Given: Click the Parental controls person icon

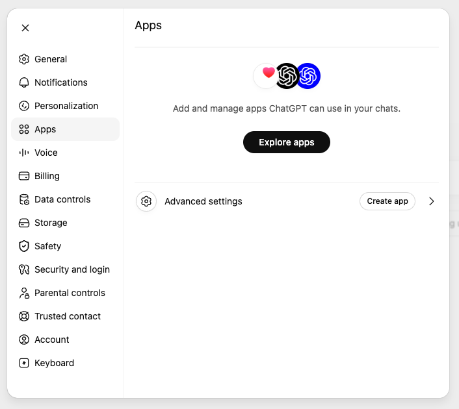Looking at the screenshot, I should coord(24,293).
